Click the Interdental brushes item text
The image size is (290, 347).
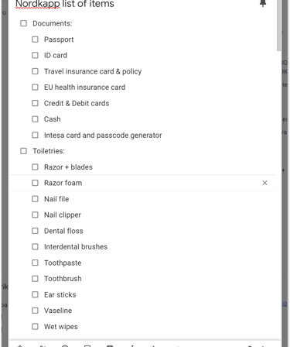click(x=76, y=247)
